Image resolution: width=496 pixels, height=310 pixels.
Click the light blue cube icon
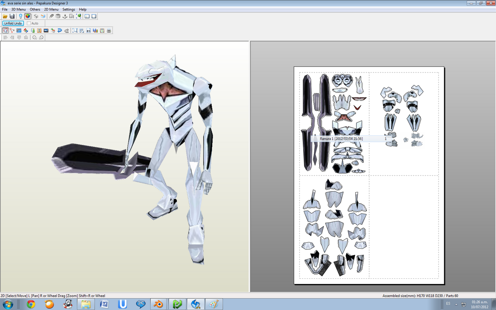pos(43,16)
